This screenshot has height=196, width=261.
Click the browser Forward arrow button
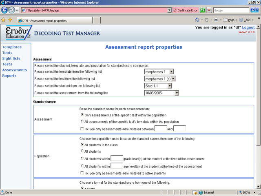coord(11,10)
